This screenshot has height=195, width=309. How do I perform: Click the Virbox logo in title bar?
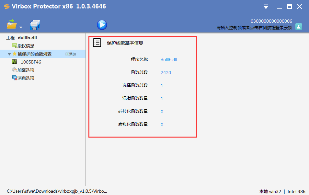tap(7, 6)
